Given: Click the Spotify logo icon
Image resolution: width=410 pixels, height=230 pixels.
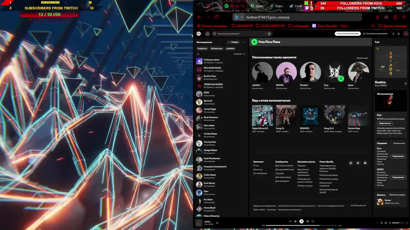Looking at the screenshot, I should (199, 34).
